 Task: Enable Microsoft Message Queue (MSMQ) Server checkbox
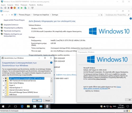pos(6,92)
